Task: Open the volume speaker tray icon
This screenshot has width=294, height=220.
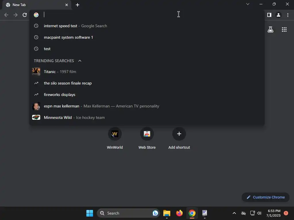Action: click(x=259, y=213)
